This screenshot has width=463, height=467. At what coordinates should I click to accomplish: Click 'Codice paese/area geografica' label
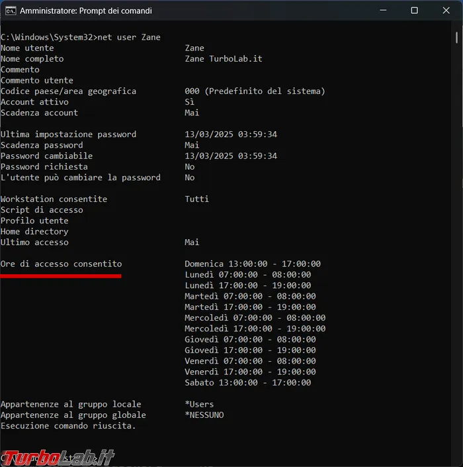(x=68, y=91)
